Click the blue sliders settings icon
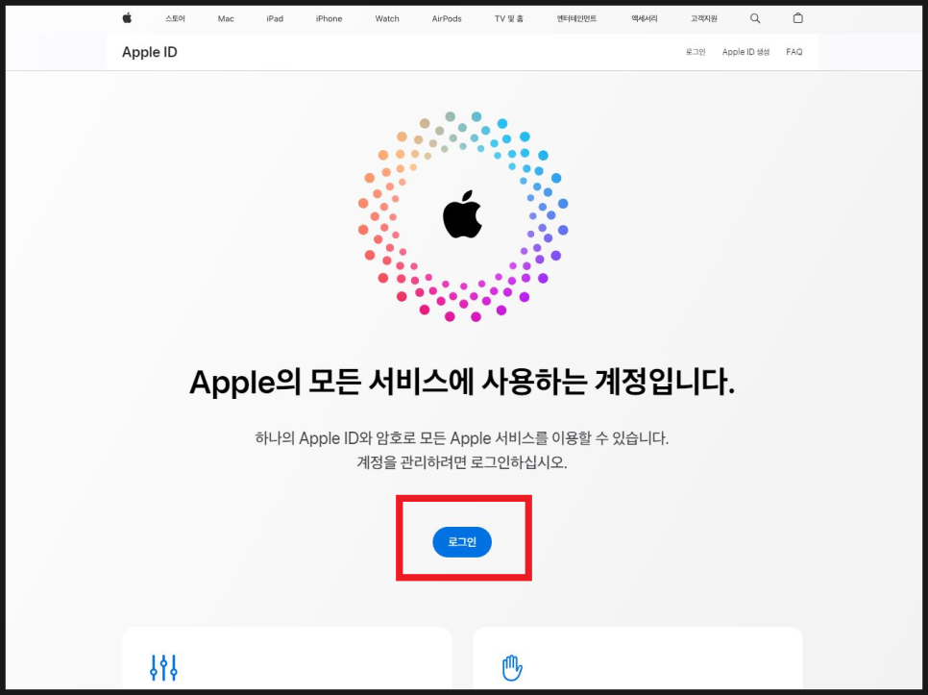 pyautogui.click(x=163, y=668)
